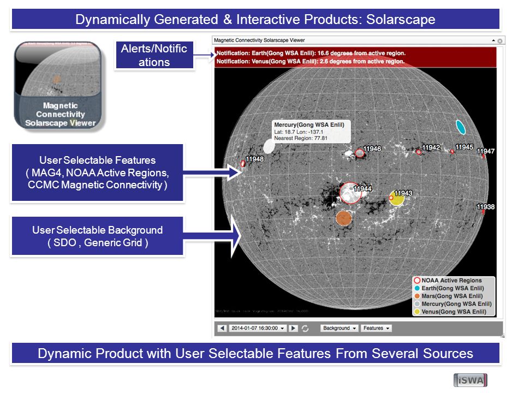Click the Venus(Gong WSA Enlil) legend entry

450,312
